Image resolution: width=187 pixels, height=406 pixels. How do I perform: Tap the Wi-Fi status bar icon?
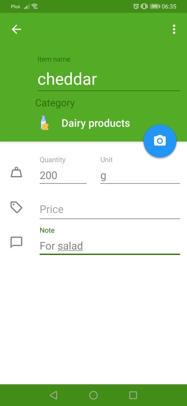(x=35, y=6)
